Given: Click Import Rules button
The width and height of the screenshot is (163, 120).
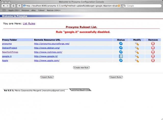Looking at the screenshot, I should (47, 77).
